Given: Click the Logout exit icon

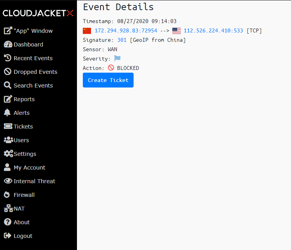Looking at the screenshot, I should (7, 236).
